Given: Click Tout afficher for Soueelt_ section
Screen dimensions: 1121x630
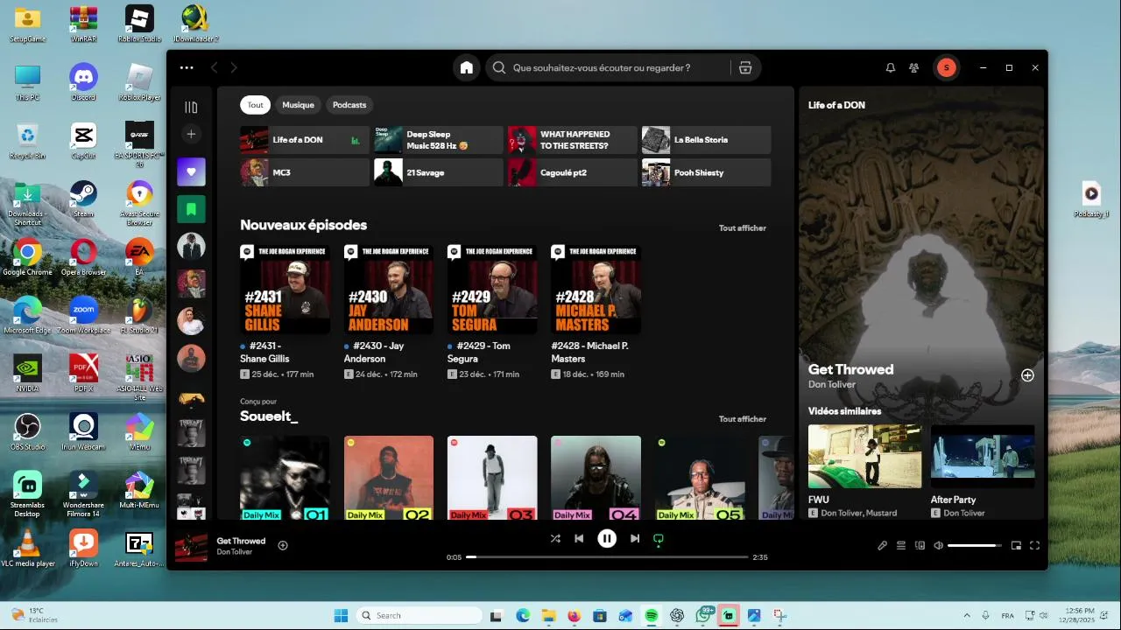Looking at the screenshot, I should click(x=743, y=419).
